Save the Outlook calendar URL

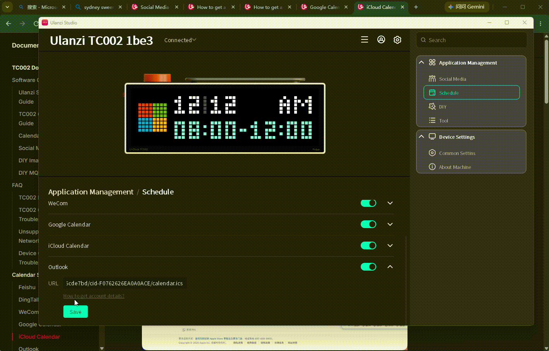[x=75, y=312]
